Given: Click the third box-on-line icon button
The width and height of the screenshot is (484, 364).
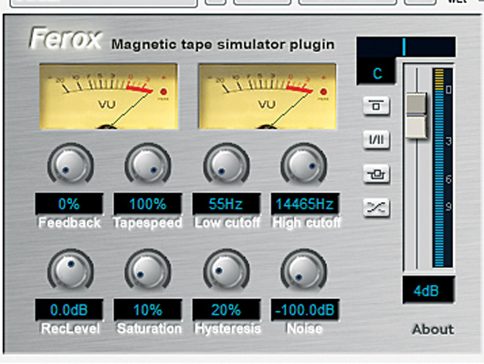Looking at the screenshot, I should click(376, 174).
